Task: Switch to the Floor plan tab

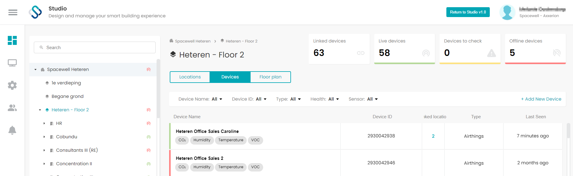Action: 270,77
